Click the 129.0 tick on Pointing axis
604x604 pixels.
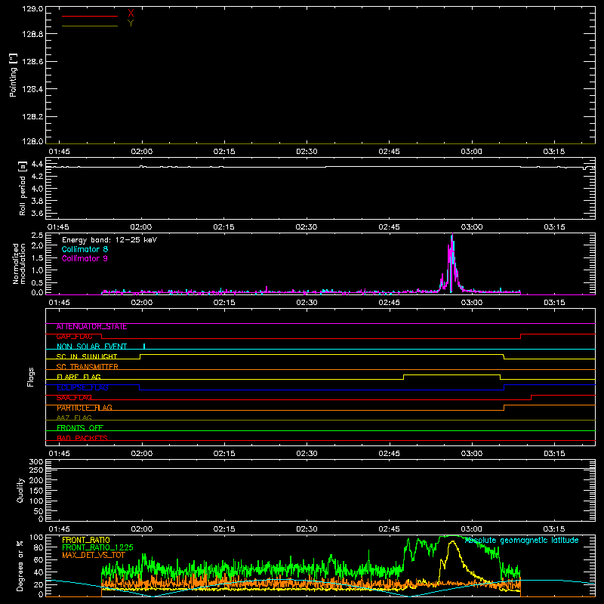(x=32, y=8)
